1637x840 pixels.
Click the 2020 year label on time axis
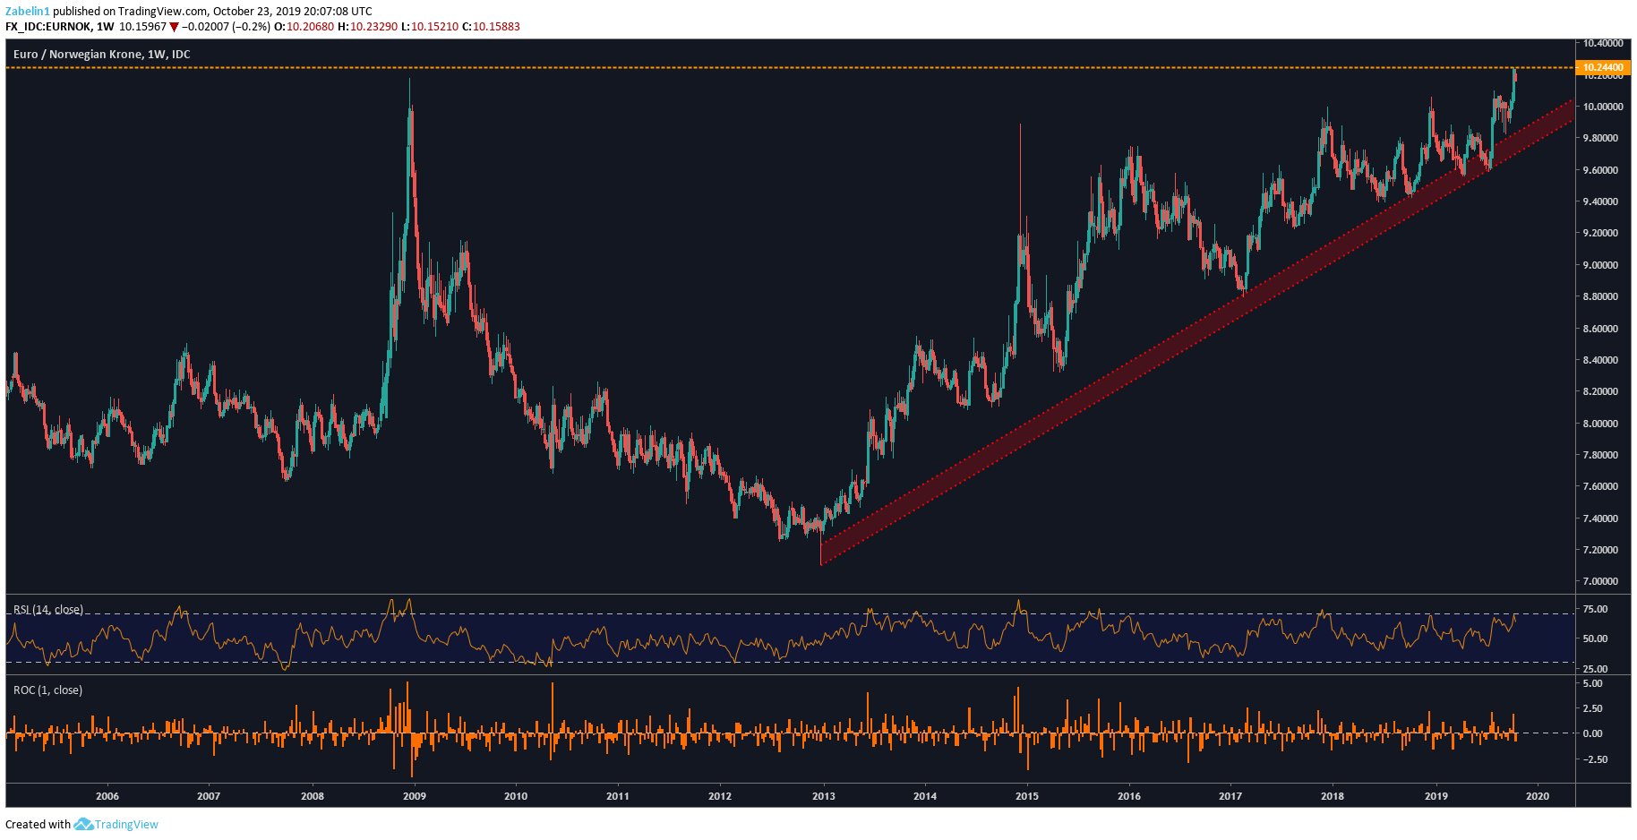click(1538, 796)
